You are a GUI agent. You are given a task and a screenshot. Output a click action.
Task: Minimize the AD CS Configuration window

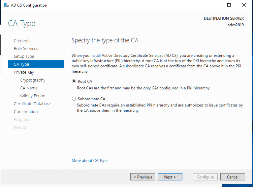click(214, 5)
